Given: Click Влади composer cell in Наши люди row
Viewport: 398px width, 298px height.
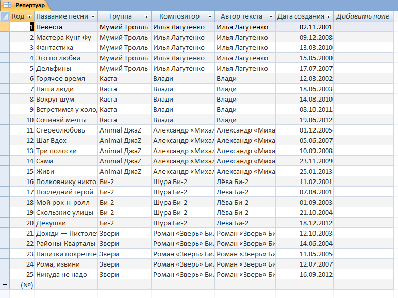Looking at the screenshot, I should click(183, 89).
